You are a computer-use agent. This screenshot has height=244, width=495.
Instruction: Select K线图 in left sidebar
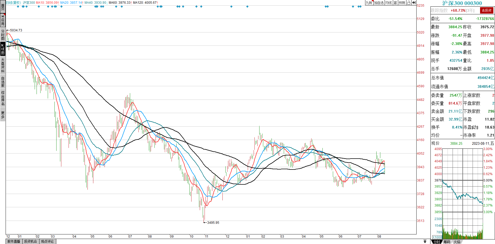3,49
